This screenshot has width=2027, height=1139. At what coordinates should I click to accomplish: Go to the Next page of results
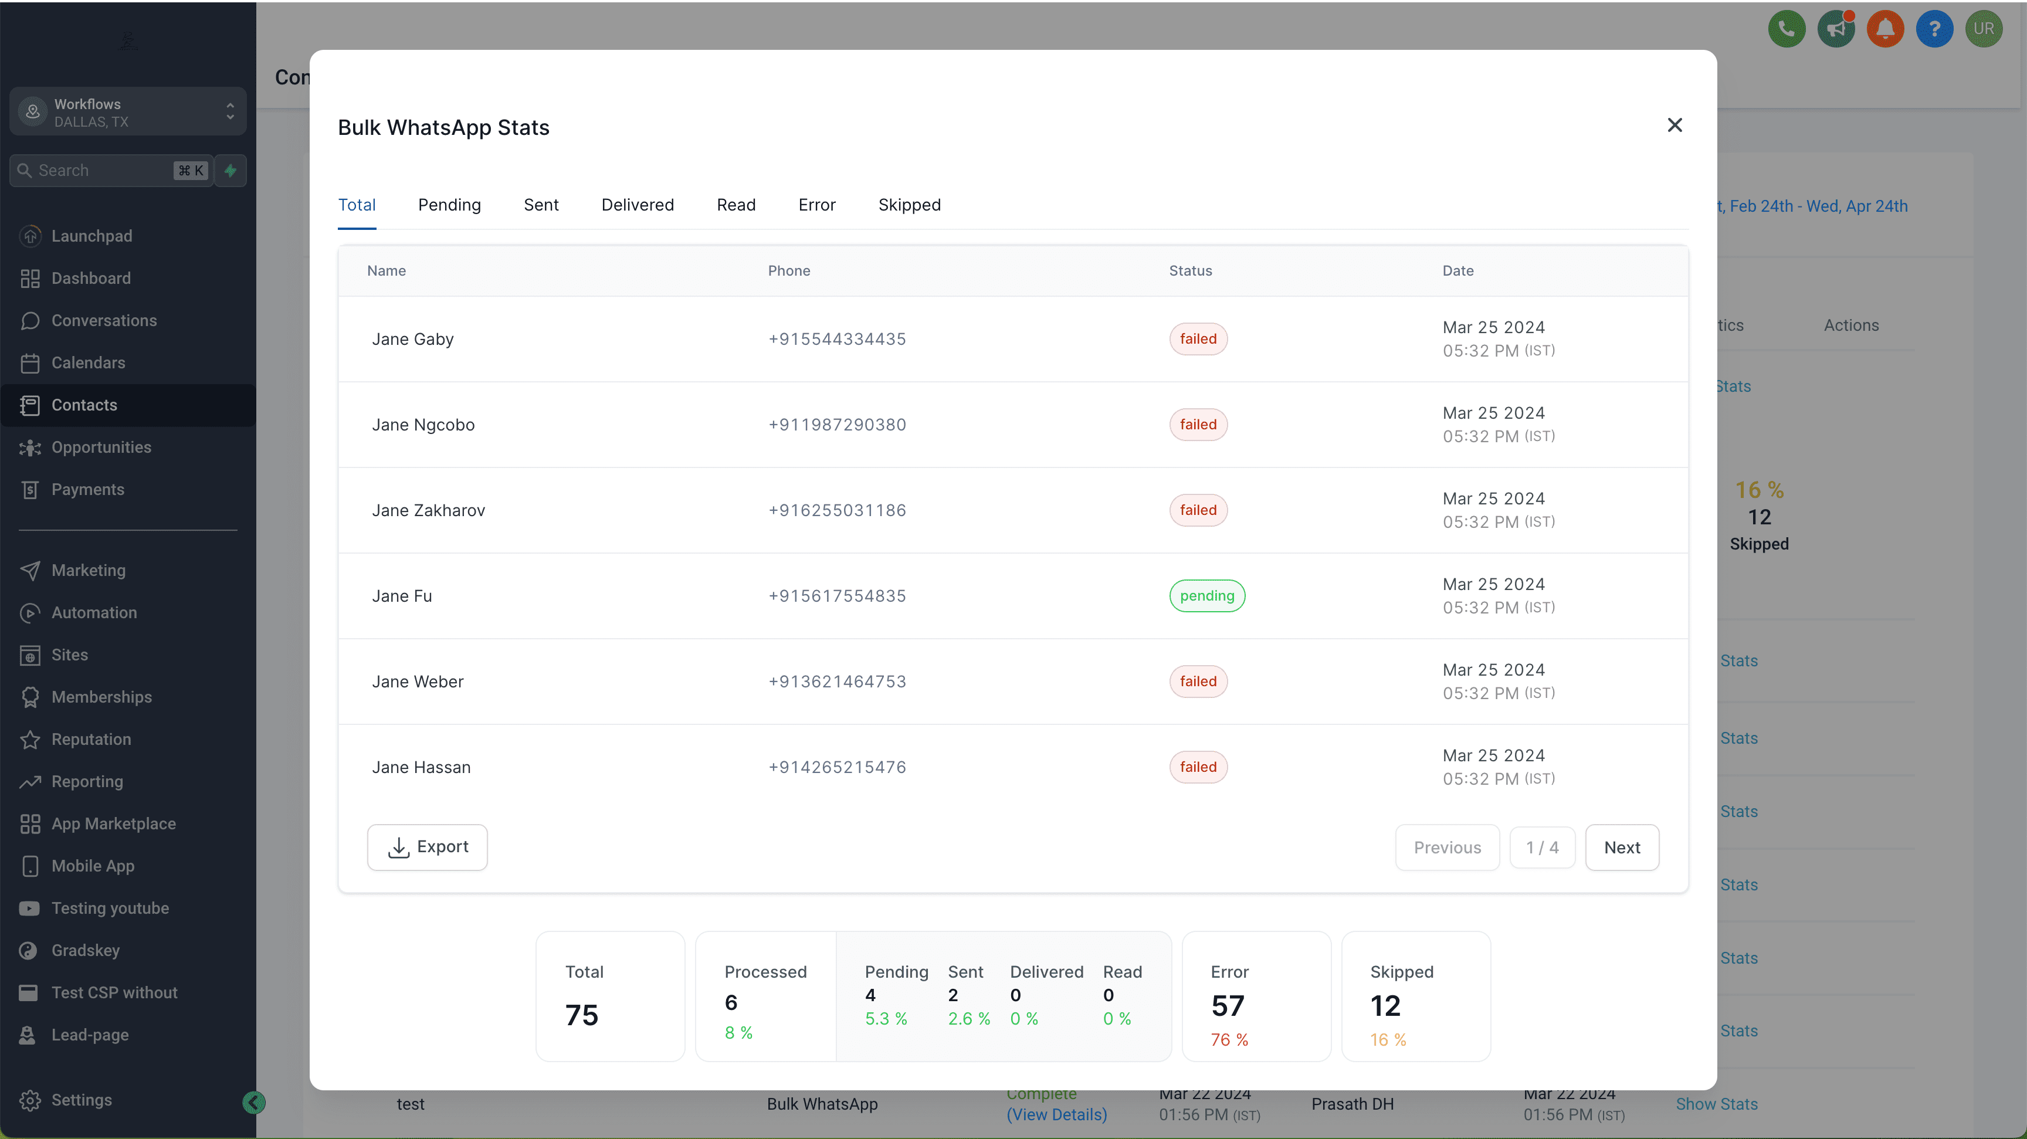pyautogui.click(x=1622, y=847)
